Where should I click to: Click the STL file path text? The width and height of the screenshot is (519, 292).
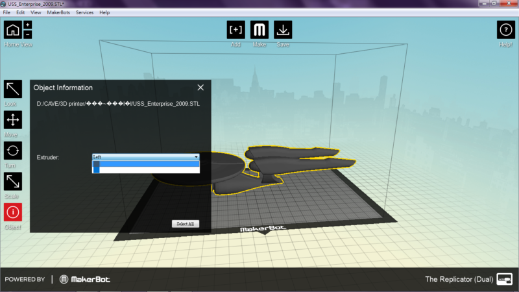[118, 104]
